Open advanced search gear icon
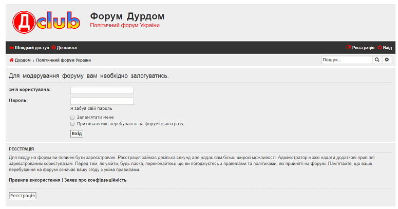The height and width of the screenshot is (209, 398). [387, 60]
